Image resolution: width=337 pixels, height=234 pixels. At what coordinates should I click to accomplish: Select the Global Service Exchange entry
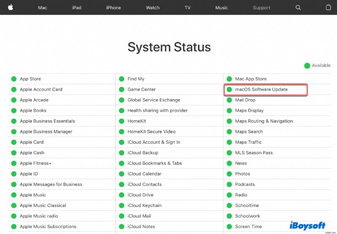(154, 100)
